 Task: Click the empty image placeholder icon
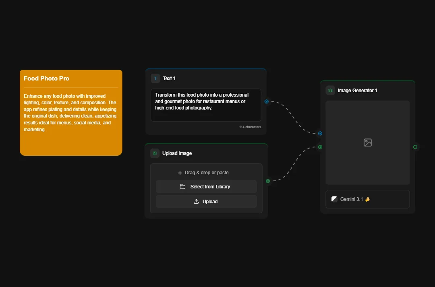click(367, 142)
